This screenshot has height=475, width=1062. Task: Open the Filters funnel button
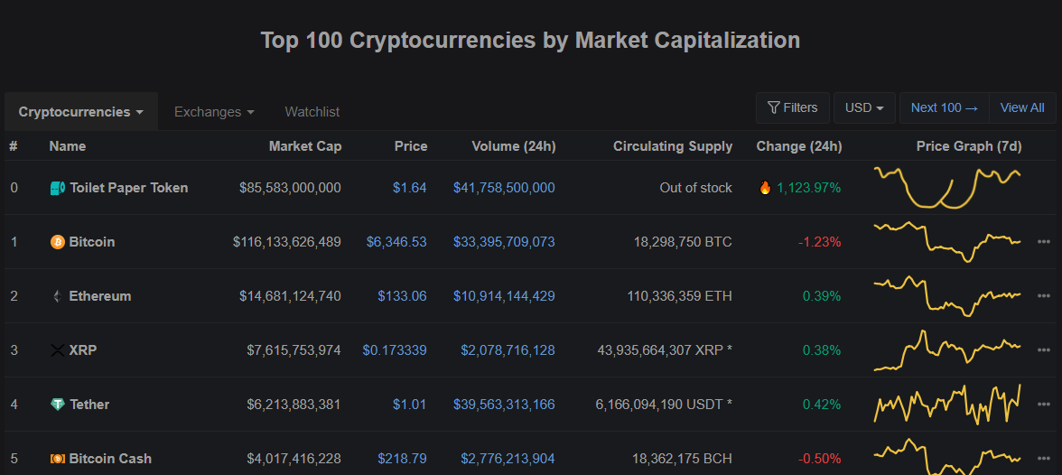tap(792, 107)
